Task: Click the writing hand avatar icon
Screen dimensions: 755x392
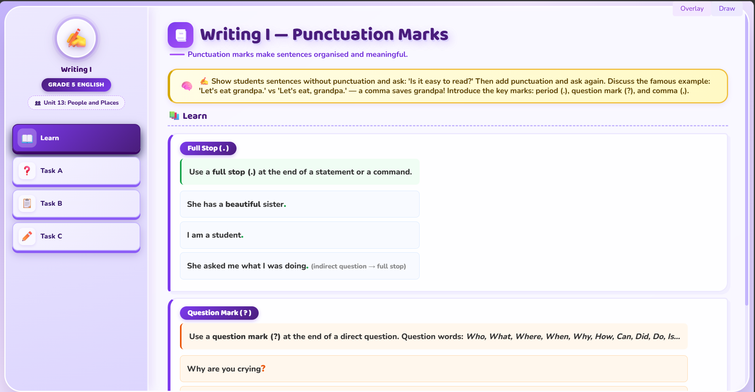Action: point(76,38)
